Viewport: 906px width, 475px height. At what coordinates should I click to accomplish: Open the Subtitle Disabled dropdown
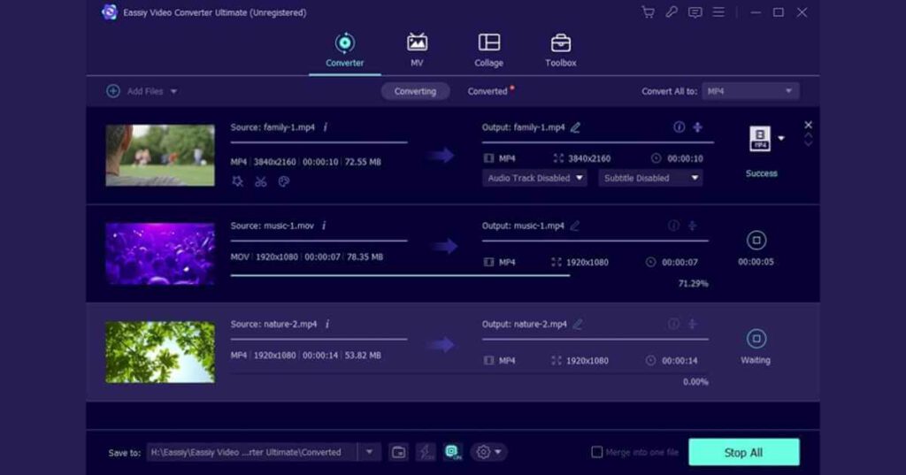tap(650, 178)
